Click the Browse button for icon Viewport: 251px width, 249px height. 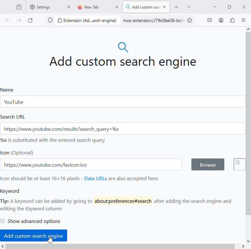tap(208, 165)
